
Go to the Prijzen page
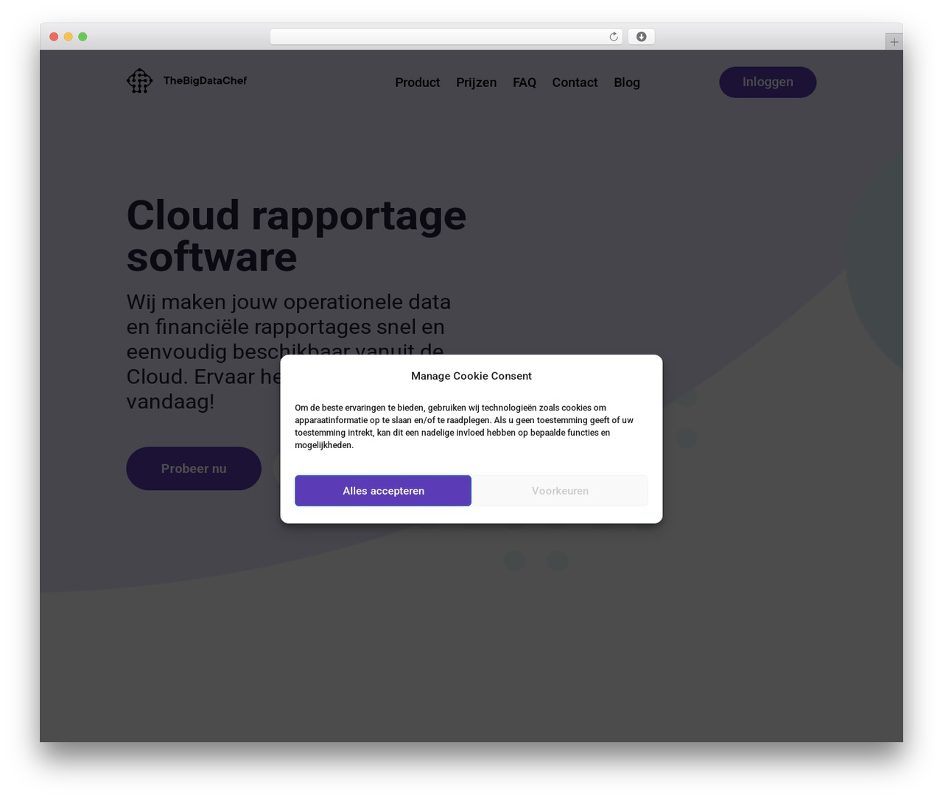coord(476,83)
